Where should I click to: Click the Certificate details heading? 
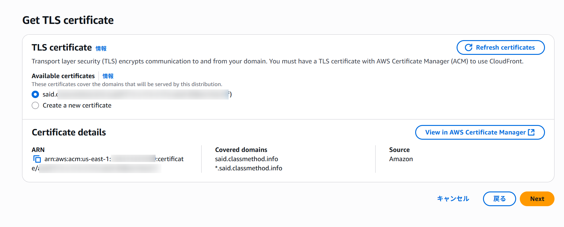pyautogui.click(x=69, y=132)
